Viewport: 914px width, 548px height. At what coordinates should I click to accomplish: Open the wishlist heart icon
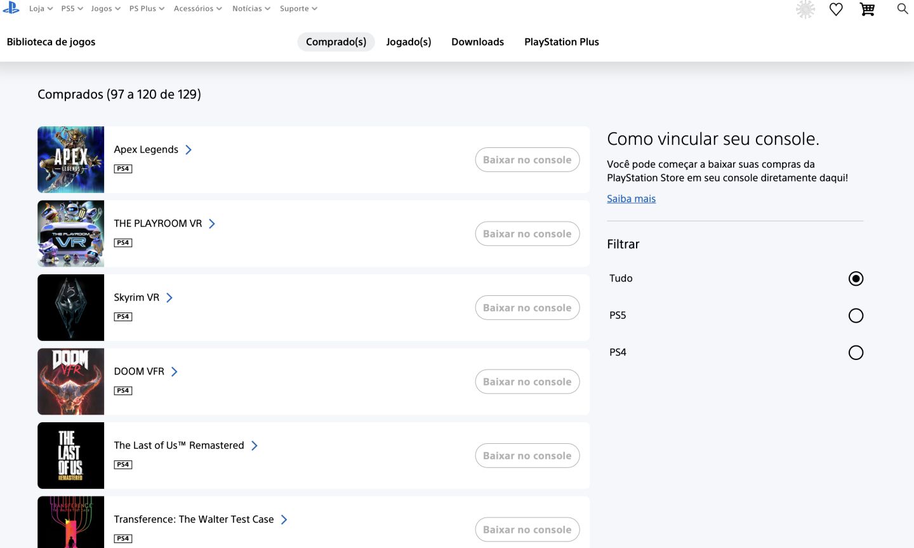[x=836, y=9]
